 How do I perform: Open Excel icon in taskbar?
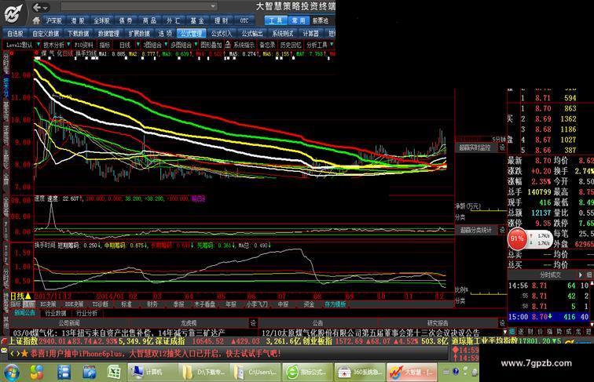click(114, 372)
